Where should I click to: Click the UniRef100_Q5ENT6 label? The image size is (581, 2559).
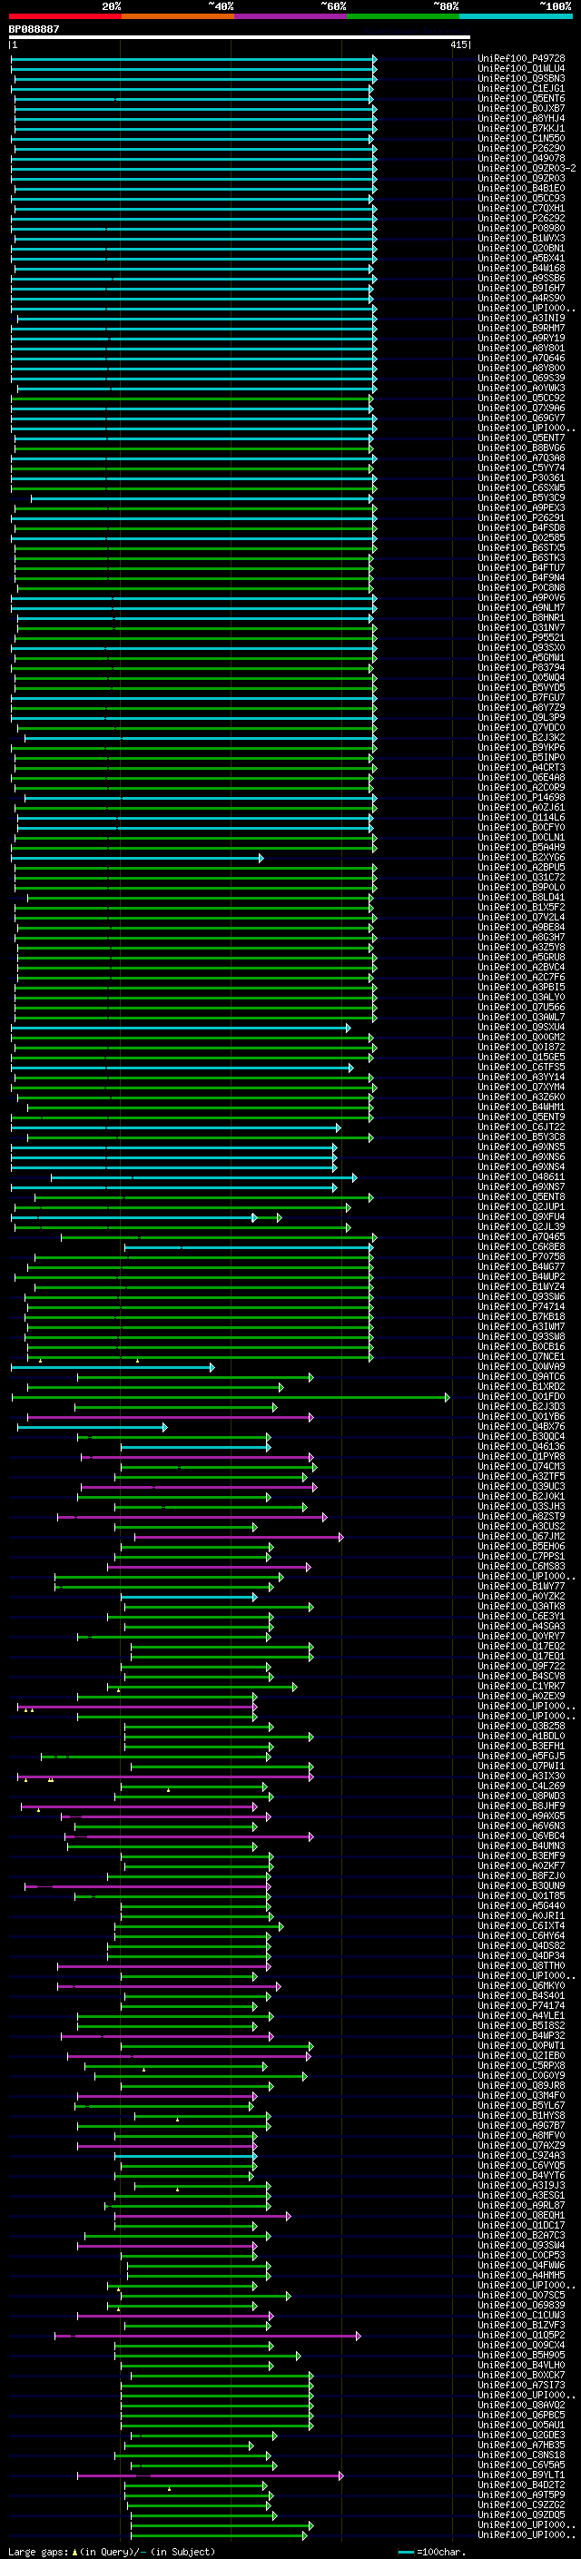point(521,98)
